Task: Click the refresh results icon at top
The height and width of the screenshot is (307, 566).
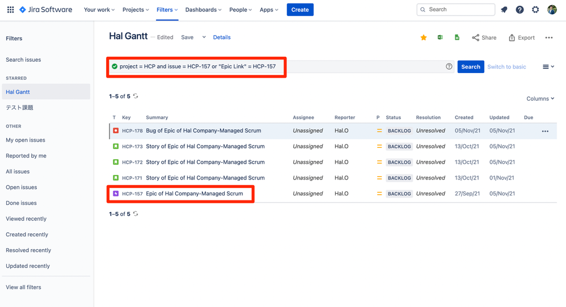Action: (136, 96)
